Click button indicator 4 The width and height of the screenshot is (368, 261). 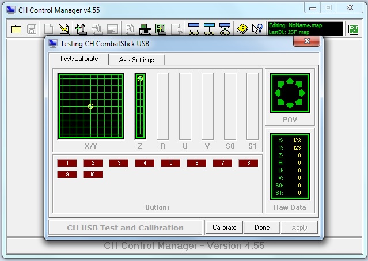tap(145, 163)
